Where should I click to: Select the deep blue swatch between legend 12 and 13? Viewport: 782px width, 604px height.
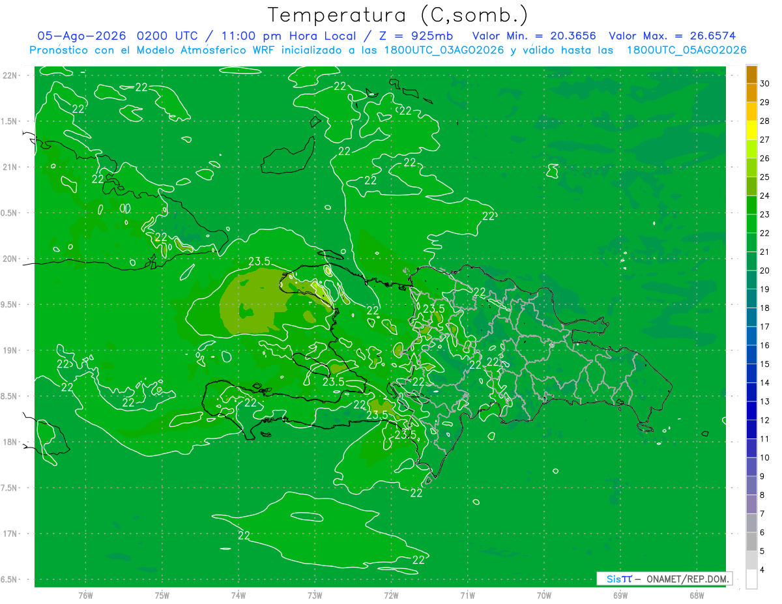[751, 410]
